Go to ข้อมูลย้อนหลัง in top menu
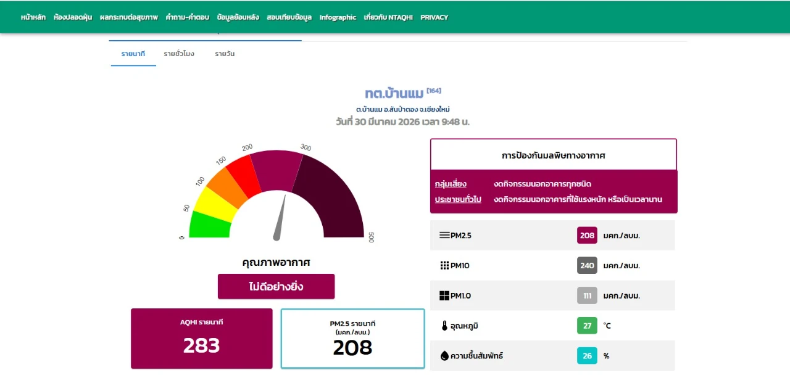Image resolution: width=790 pixels, height=383 pixels. pyautogui.click(x=238, y=17)
